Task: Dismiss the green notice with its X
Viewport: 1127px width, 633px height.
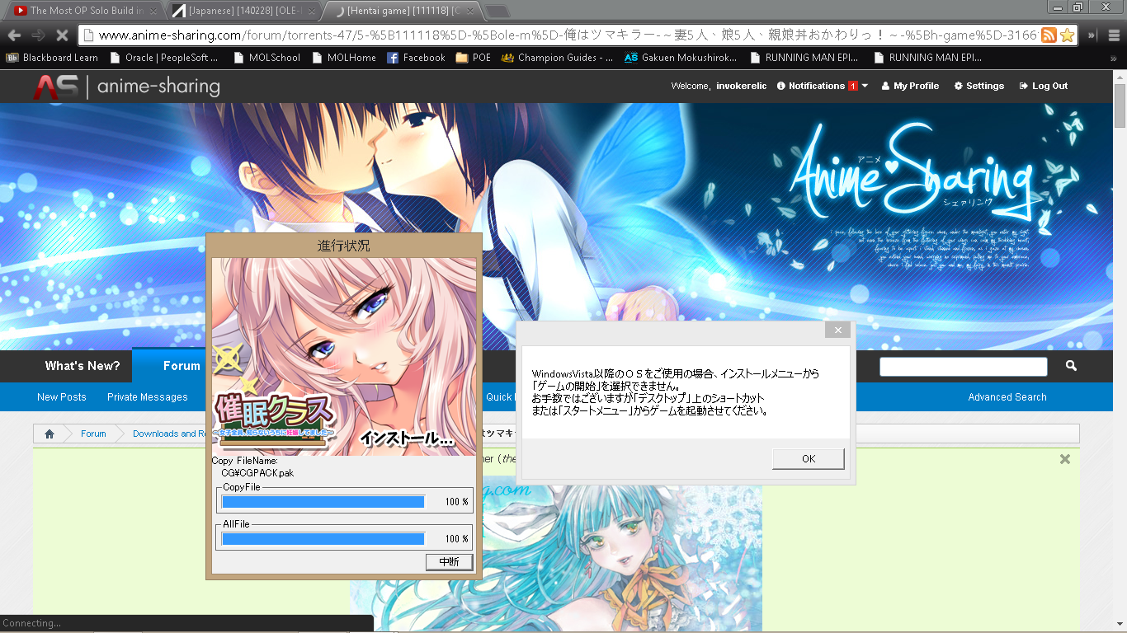Action: coord(1064,459)
